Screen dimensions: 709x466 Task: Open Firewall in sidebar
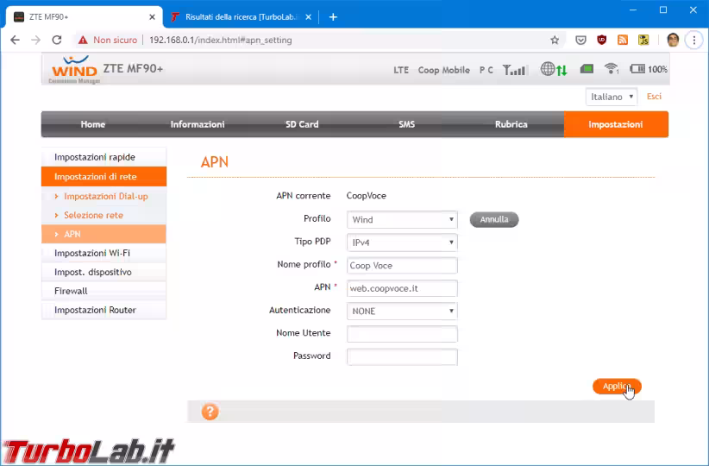(104, 291)
